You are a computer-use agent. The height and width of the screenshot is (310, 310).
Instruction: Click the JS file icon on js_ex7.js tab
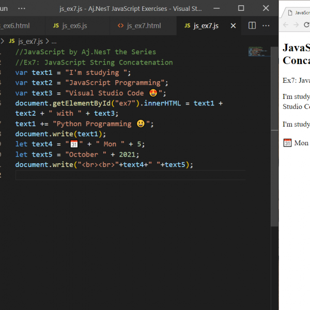[x=187, y=26]
